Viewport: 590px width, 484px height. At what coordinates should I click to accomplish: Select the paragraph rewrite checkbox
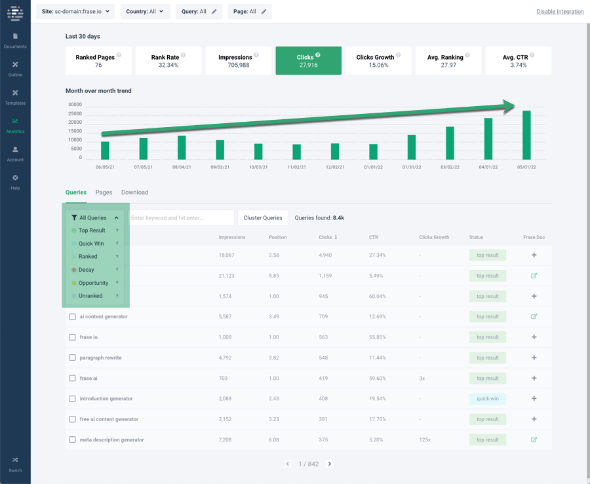pyautogui.click(x=72, y=358)
